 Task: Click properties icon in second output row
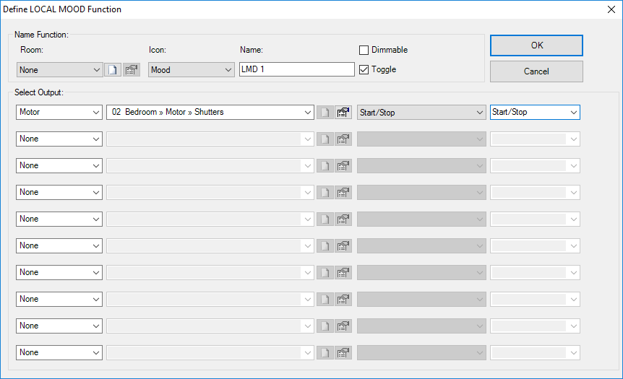pyautogui.click(x=343, y=139)
